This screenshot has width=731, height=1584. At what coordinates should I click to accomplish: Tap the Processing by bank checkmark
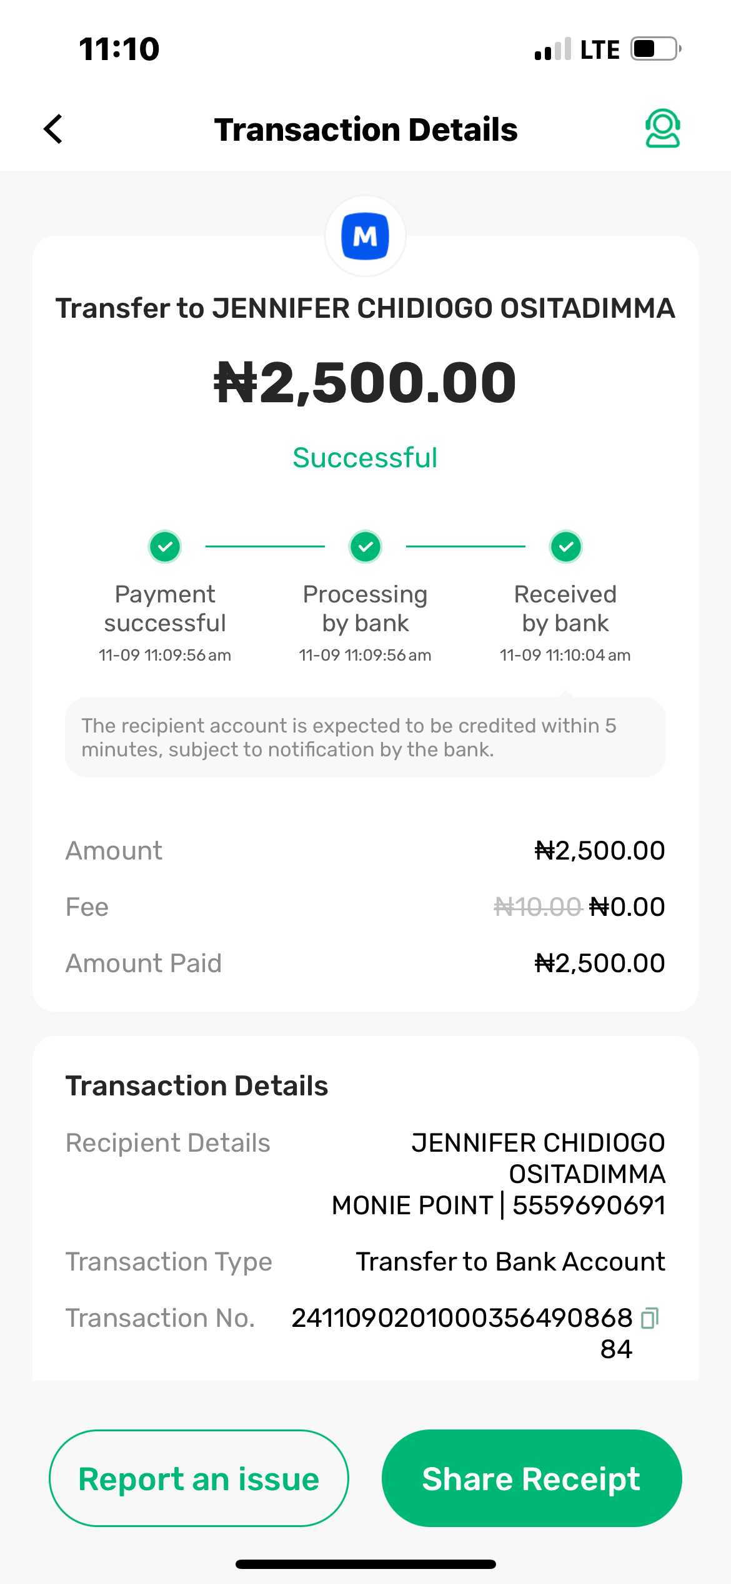click(365, 547)
